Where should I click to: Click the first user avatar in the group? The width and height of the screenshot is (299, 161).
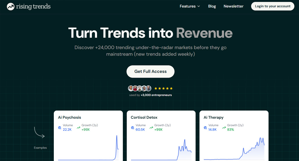[x=131, y=88]
